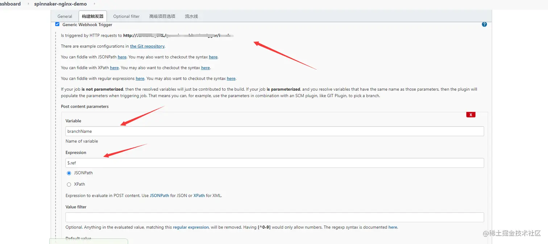Image resolution: width=548 pixels, height=244 pixels.
Task: Open the 流水线 tab
Action: (x=191, y=16)
